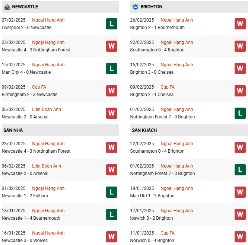Screen dimensions: 248x245
Task: Open Ngoại Hạng Anh link dated 27/02/2025
Action: coord(48,20)
